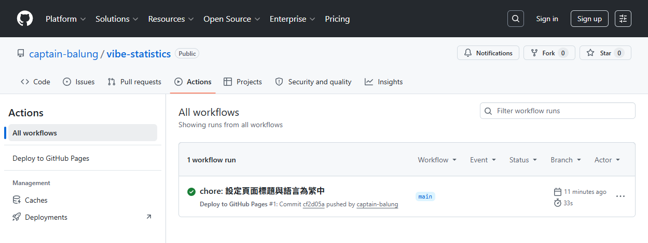The width and height of the screenshot is (648, 243).
Task: Click the calendar icon beside 11 minutes ago
Action: coord(558,192)
